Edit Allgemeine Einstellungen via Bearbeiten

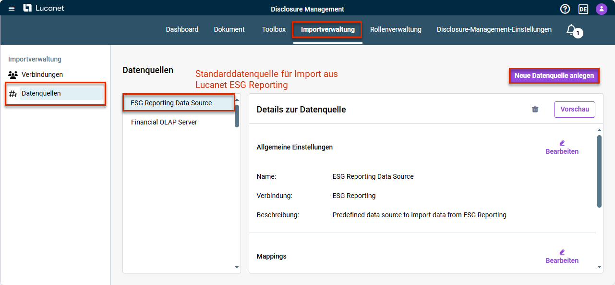pyautogui.click(x=562, y=148)
